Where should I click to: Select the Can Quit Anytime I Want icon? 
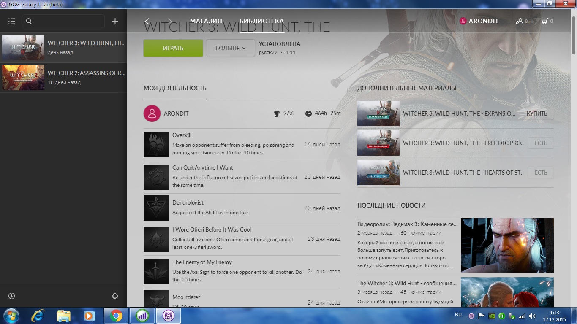[x=156, y=177]
